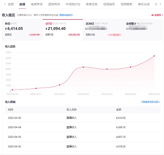This screenshot has width=164, height=155.
Task: Click the amount 4,378.35 in the table
Action: [x=121, y=147]
